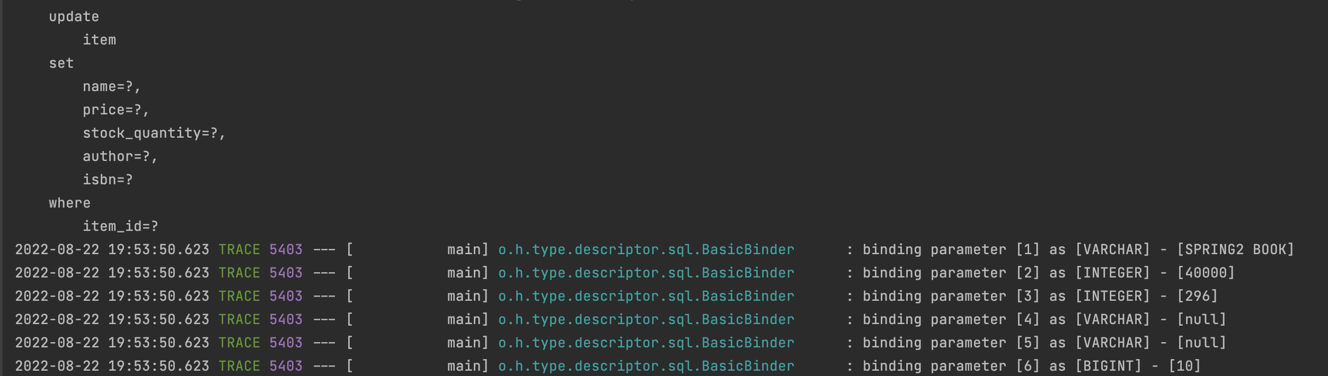Click the [null] value for parameter [4]

pyautogui.click(x=1201, y=320)
